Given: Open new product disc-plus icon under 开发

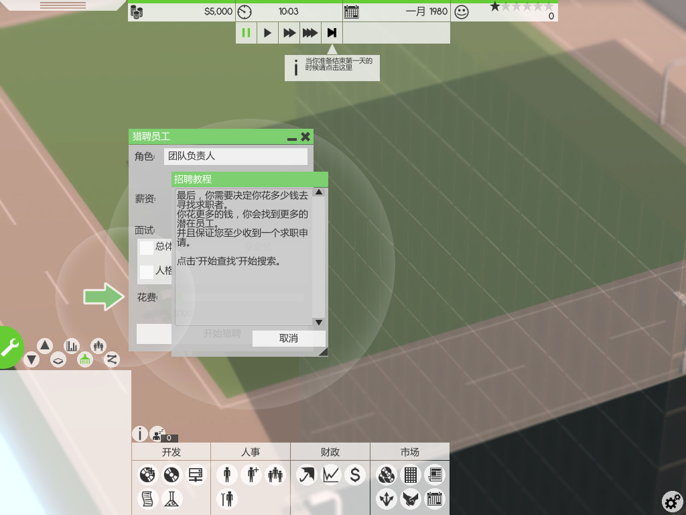Looking at the screenshot, I should [x=147, y=474].
